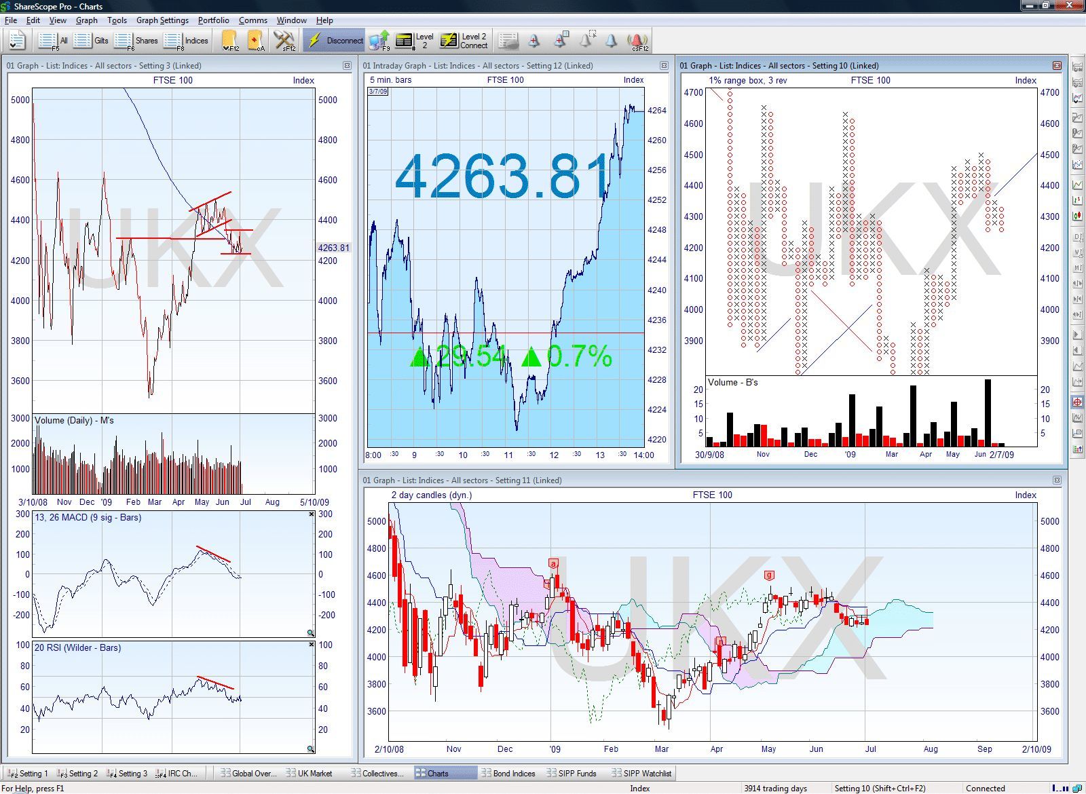Open the Gilts list toolbar button
1086x794 pixels.
tap(91, 41)
